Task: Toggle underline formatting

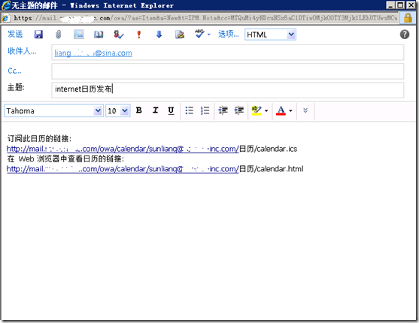Action: (171, 110)
